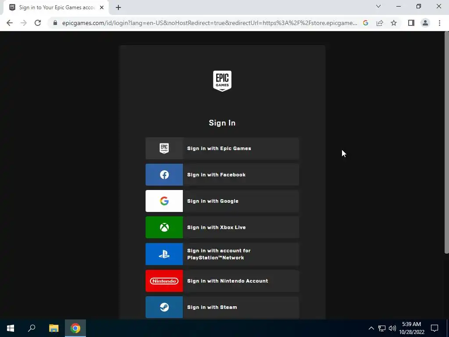Open the network status tray icon
The height and width of the screenshot is (337, 449).
click(x=382, y=328)
